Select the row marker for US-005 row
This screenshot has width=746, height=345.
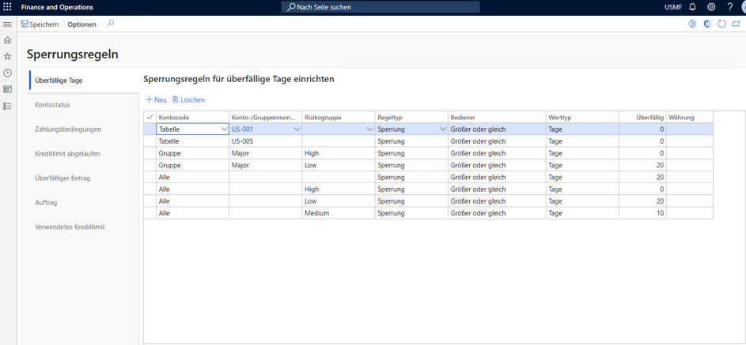pyautogui.click(x=150, y=141)
